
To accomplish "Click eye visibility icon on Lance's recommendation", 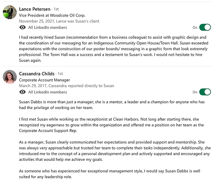I will tap(23, 27).
